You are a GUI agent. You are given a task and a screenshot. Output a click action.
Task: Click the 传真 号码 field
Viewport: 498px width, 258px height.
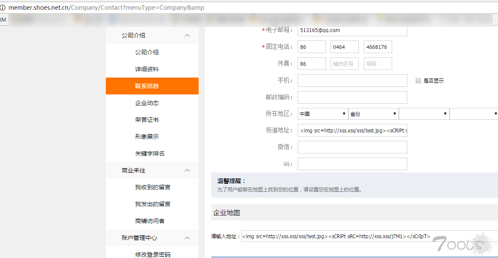click(378, 64)
